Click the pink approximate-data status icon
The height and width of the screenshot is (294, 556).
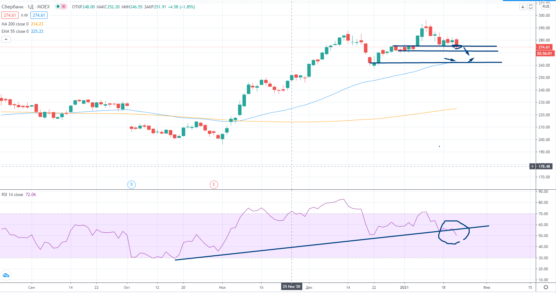click(64, 7)
